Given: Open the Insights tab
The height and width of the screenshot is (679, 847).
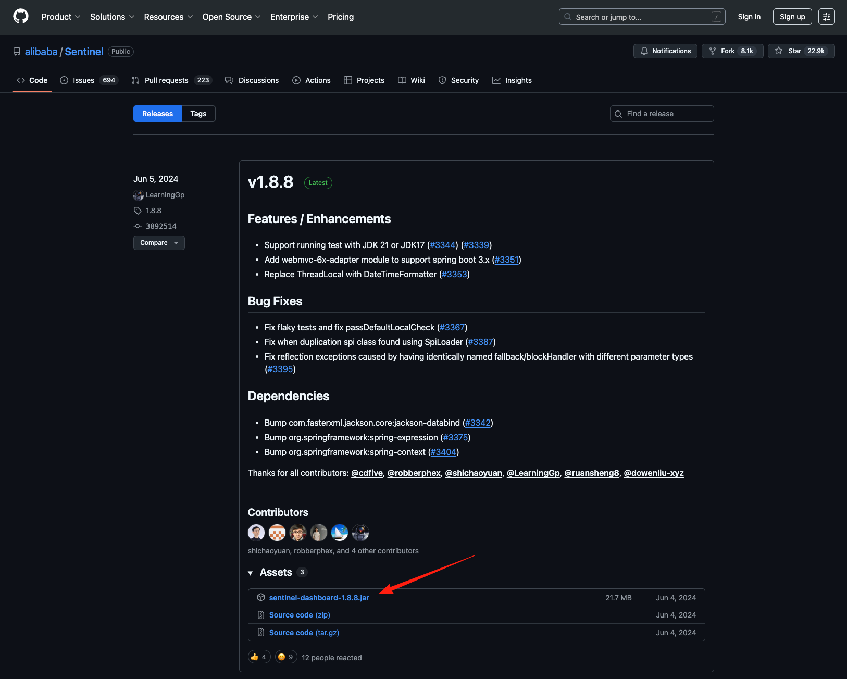Looking at the screenshot, I should point(512,80).
